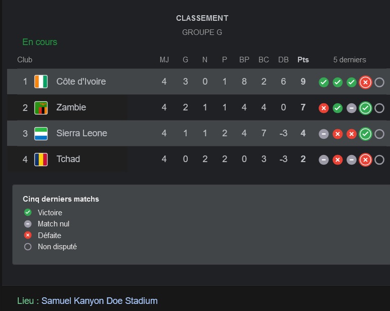The height and width of the screenshot is (311, 390).
Task: Click the Non disputé legend circle
Action: tap(28, 247)
